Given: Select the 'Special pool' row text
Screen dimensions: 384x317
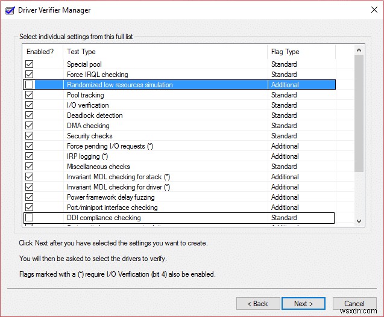Looking at the screenshot, I should pos(84,64).
